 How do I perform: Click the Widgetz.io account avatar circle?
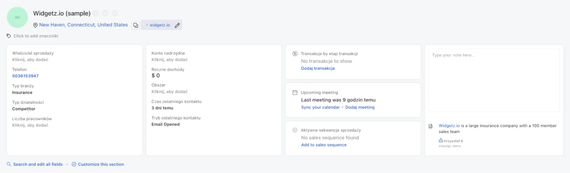[18, 17]
